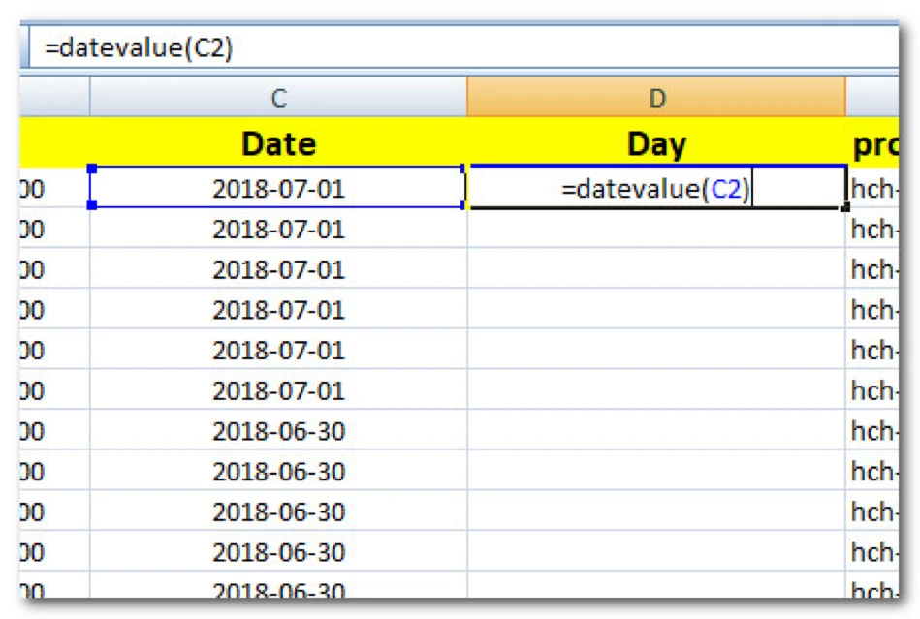Click empty Day cell beside the first 2018-06-30

tap(656, 431)
